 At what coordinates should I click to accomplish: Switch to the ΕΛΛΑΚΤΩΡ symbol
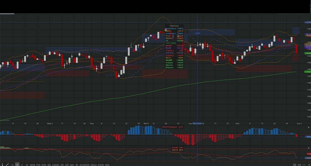[85, 165]
